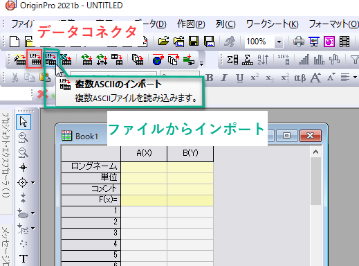Open the Data Reader tool dropdown arrow

[x=33, y=183]
